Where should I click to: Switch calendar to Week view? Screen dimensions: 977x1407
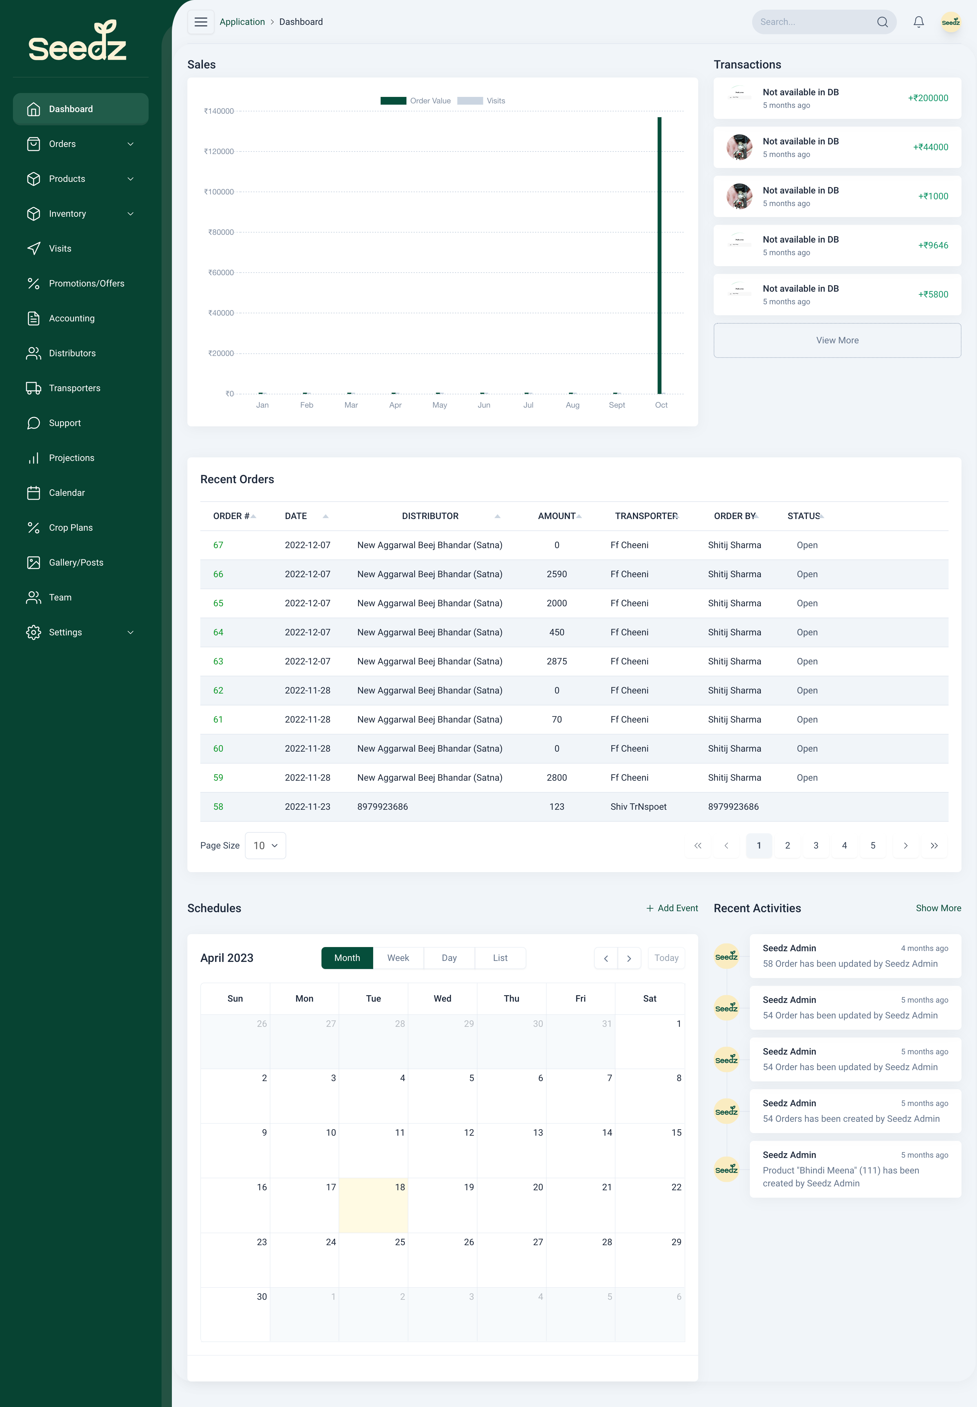pyautogui.click(x=398, y=958)
